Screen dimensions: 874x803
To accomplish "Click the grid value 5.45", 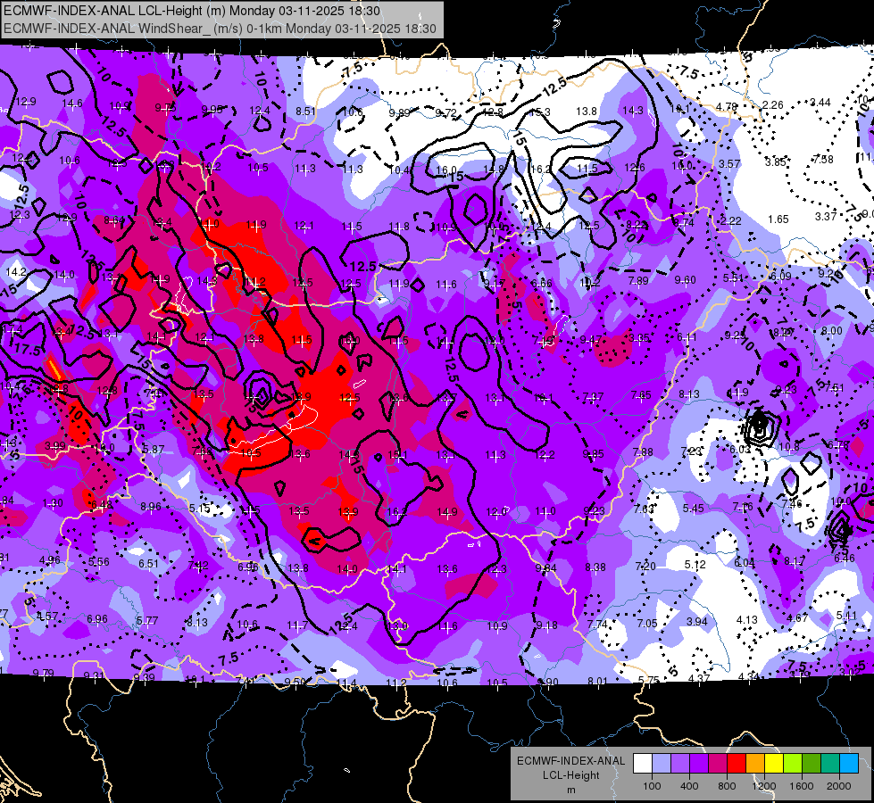I will click(x=694, y=509).
